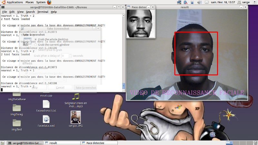Click the workspace switcher first workspace
The image size is (258, 145).
229,143
